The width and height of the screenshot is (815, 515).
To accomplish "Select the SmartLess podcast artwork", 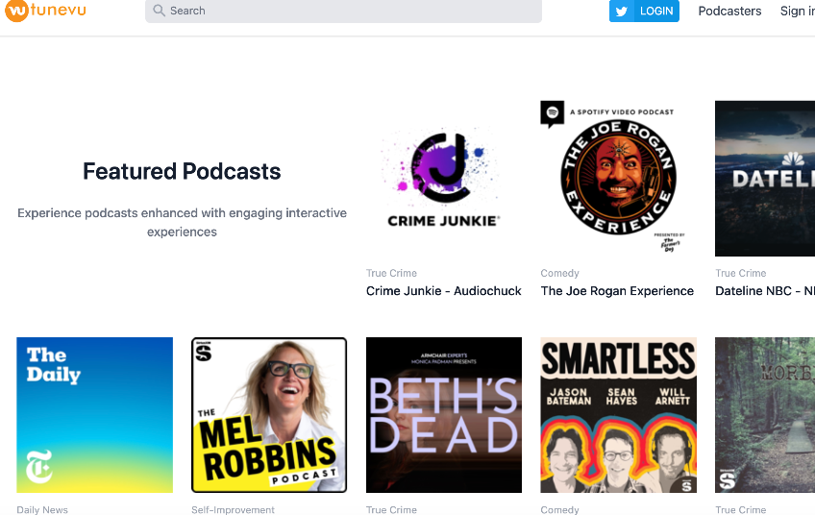I will click(x=618, y=414).
